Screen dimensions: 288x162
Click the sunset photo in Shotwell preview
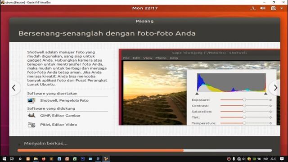pos(155,93)
